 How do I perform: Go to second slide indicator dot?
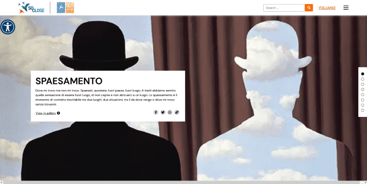[362, 79]
